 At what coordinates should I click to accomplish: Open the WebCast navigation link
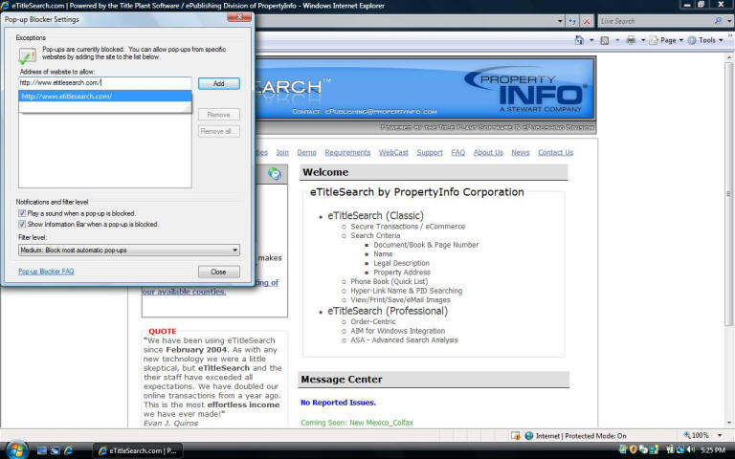[393, 153]
